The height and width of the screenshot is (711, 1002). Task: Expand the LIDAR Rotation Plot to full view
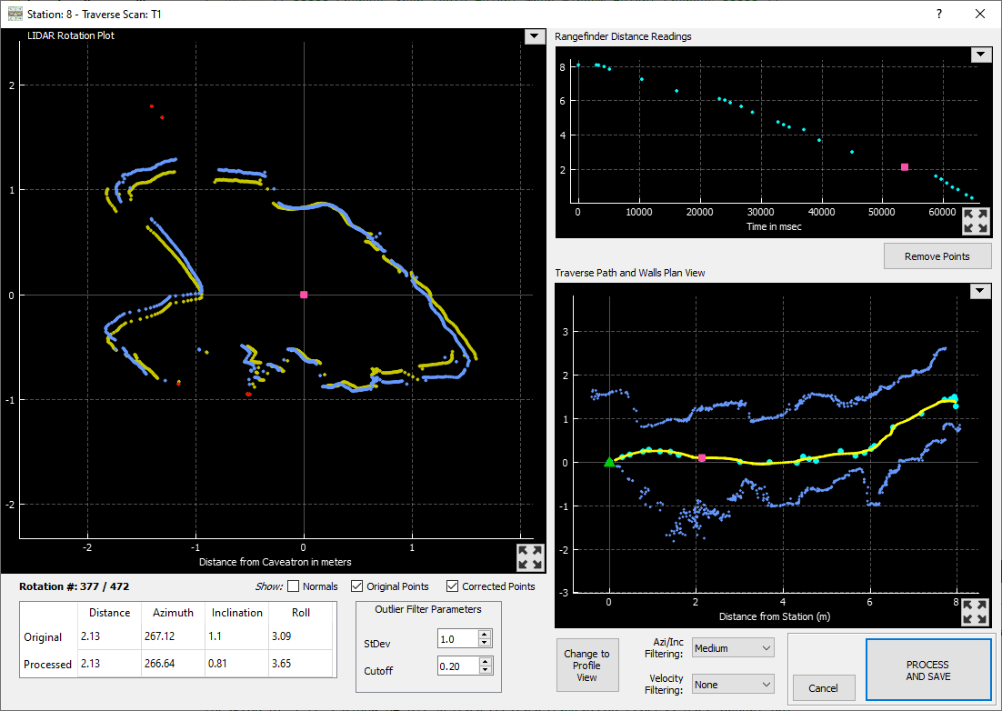(x=528, y=557)
